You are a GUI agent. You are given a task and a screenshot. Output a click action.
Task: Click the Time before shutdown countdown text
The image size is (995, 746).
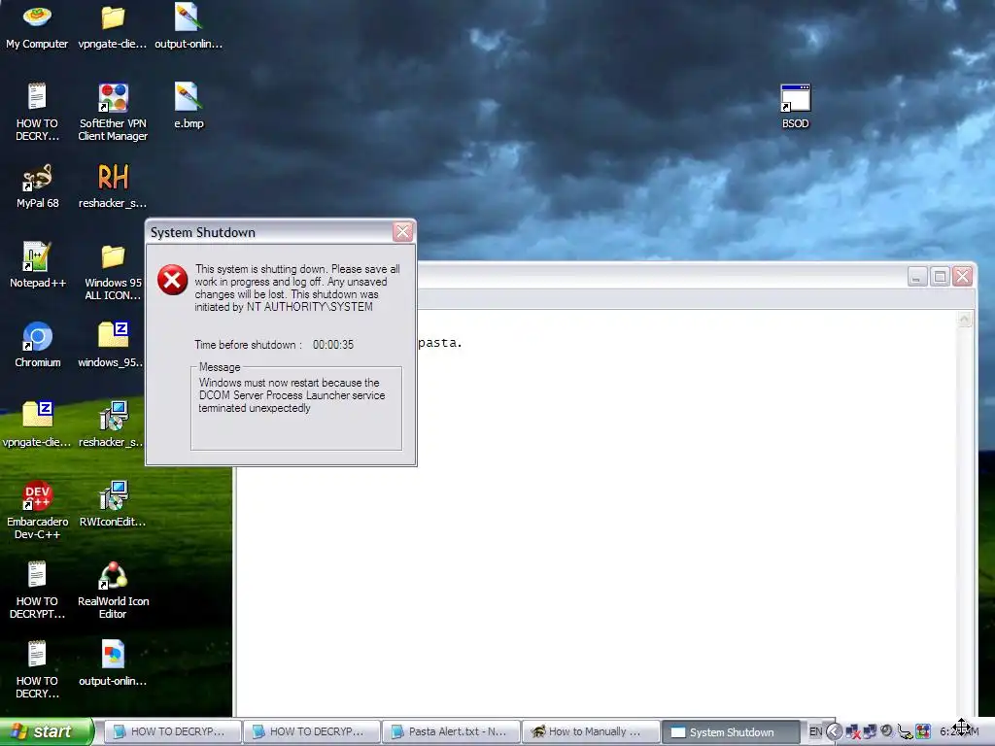point(274,345)
